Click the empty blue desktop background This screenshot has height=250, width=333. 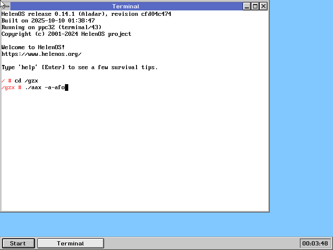300,125
